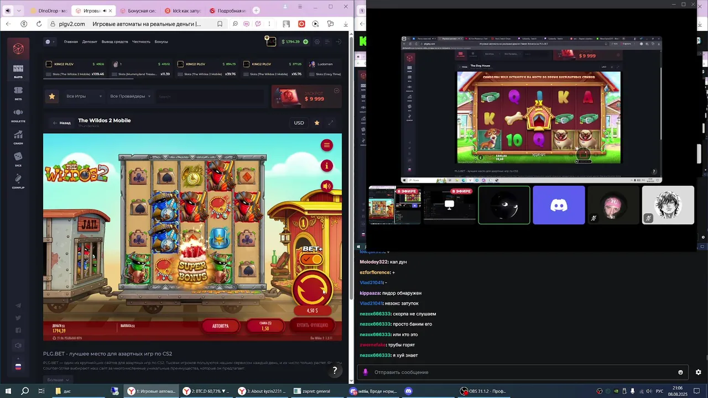The height and width of the screenshot is (398, 708).
Task: Switch to the kick как запус tab
Action: (x=183, y=11)
